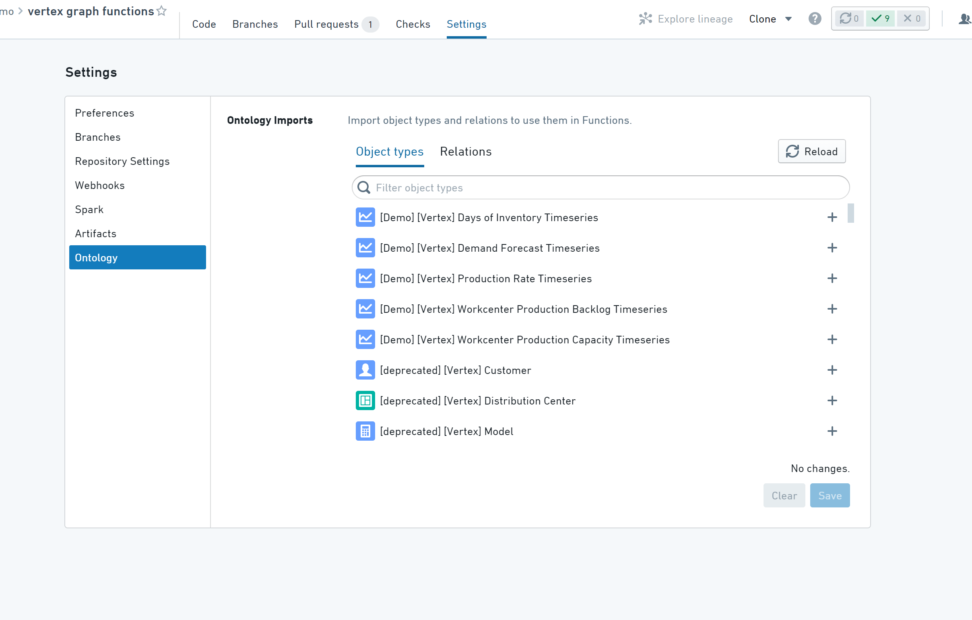Click the failed checks counter showing 0
The image size is (972, 620).
(x=912, y=18)
